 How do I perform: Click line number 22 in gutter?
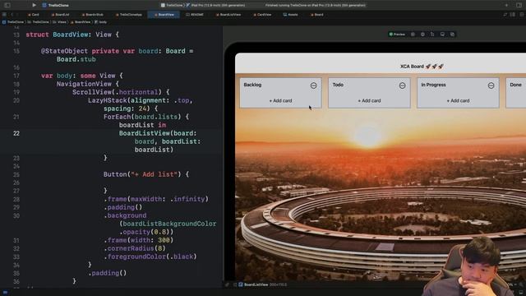point(16,133)
